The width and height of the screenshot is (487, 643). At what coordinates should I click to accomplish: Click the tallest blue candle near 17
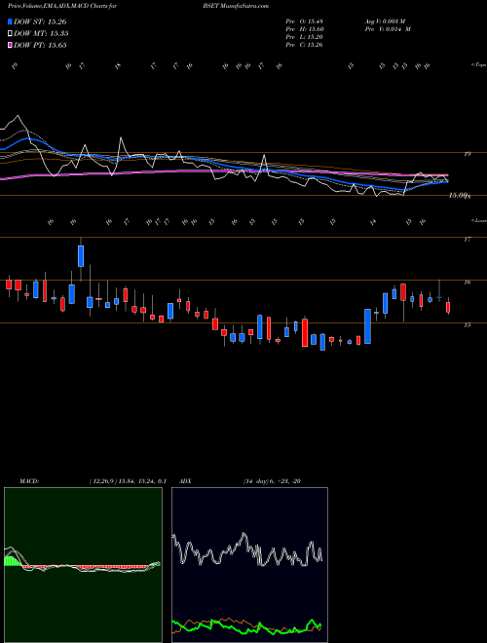81,256
